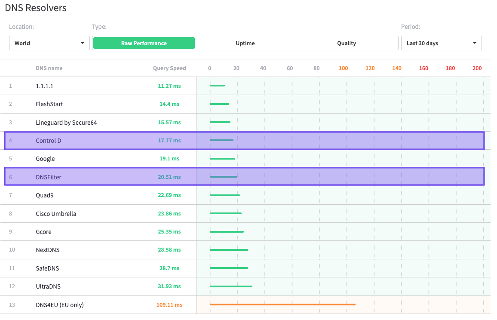The image size is (497, 320).
Task: Click the green UltraDNS performance bar
Action: 231,286
